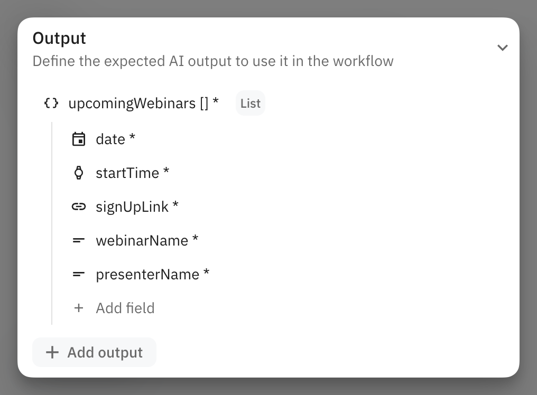Select the webinarName field label

141,240
